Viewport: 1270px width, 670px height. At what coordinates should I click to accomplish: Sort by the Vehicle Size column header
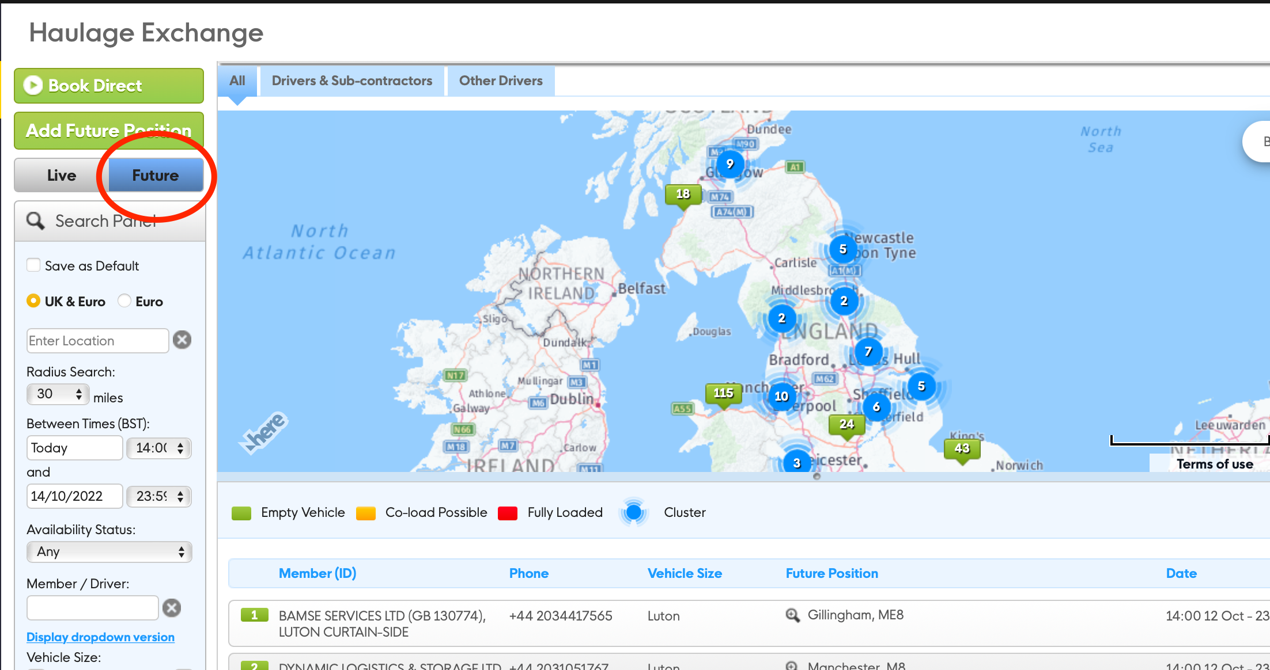(x=685, y=573)
